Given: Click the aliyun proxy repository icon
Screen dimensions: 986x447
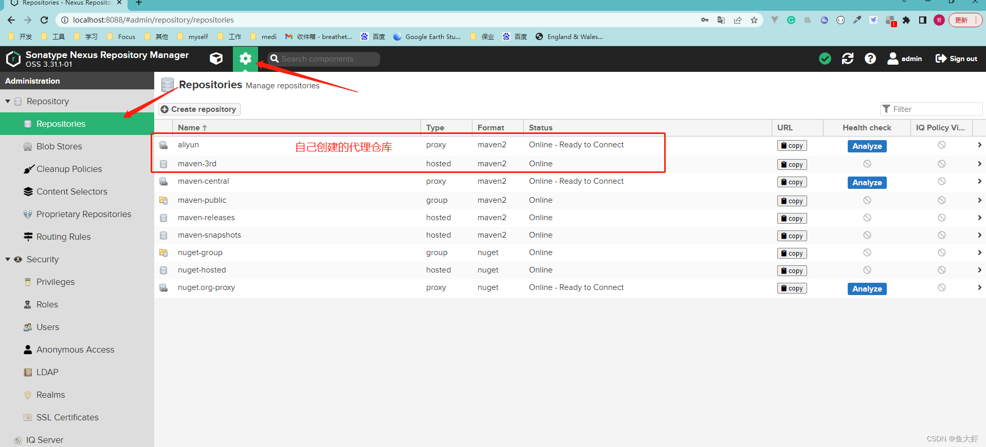Looking at the screenshot, I should click(x=163, y=145).
